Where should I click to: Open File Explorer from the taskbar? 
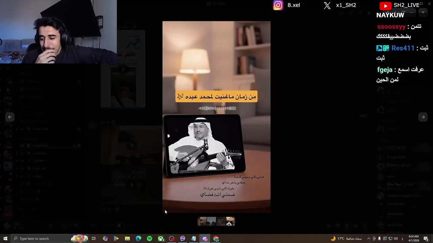point(127,239)
